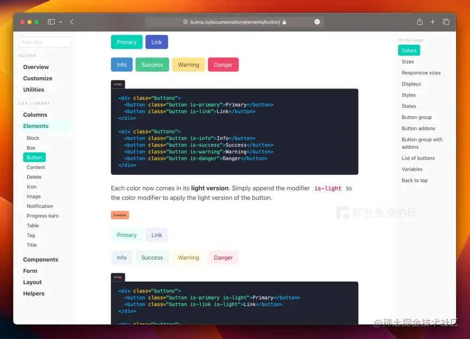
Task: Click the Filter links input field
Action: (x=45, y=42)
